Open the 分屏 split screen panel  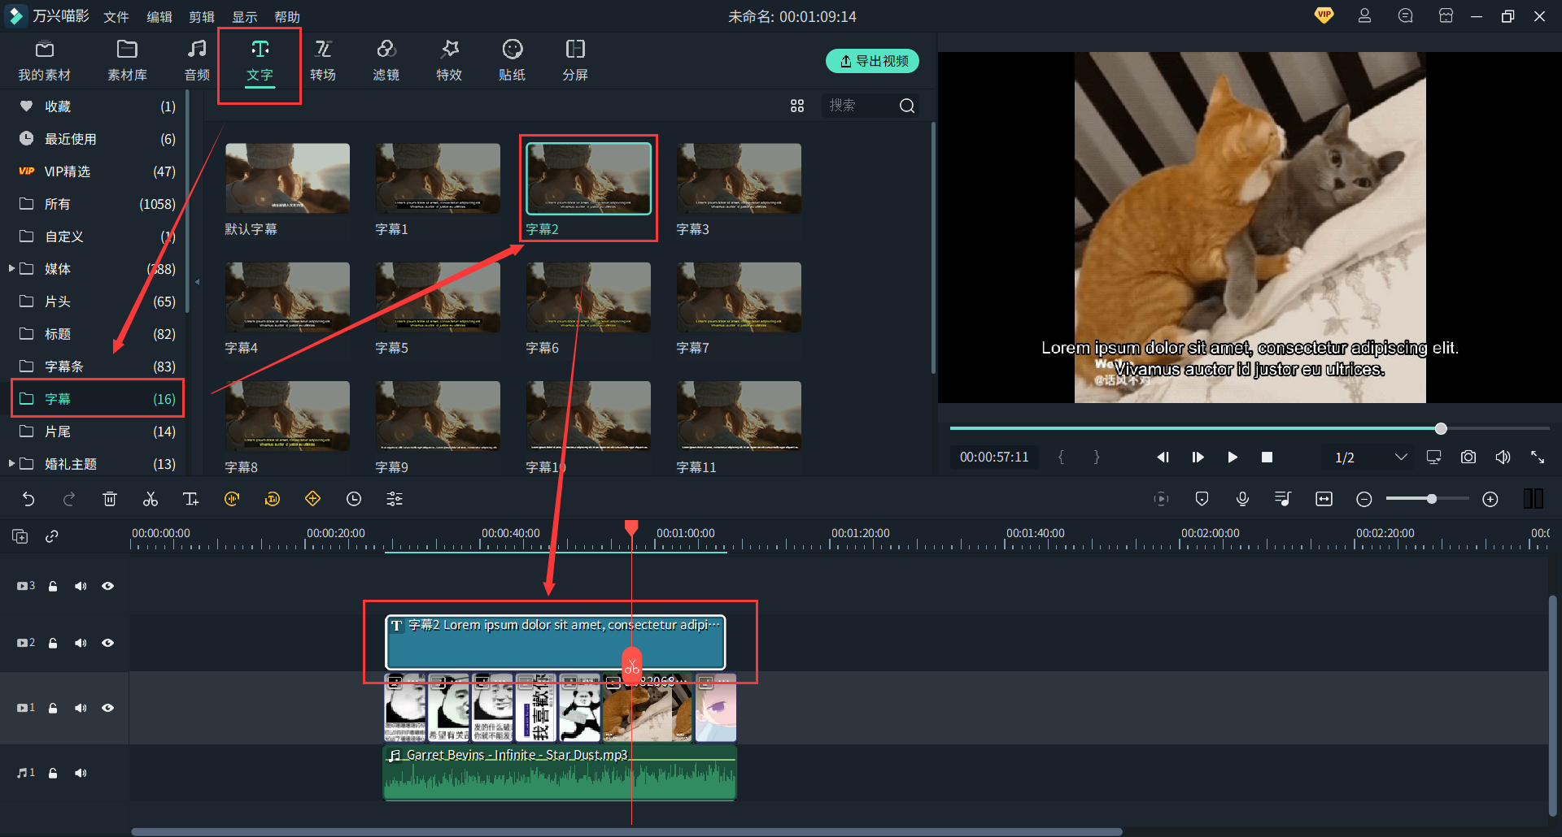pyautogui.click(x=575, y=61)
